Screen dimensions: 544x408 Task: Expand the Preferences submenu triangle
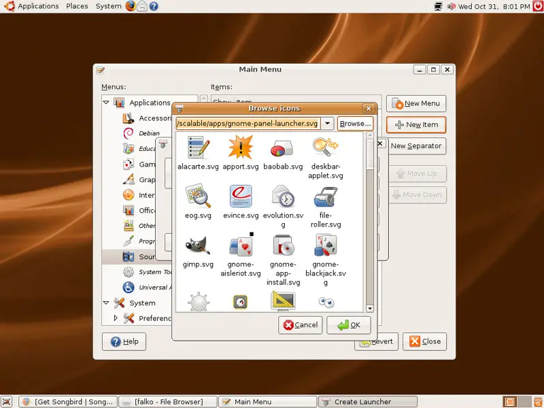pos(116,318)
